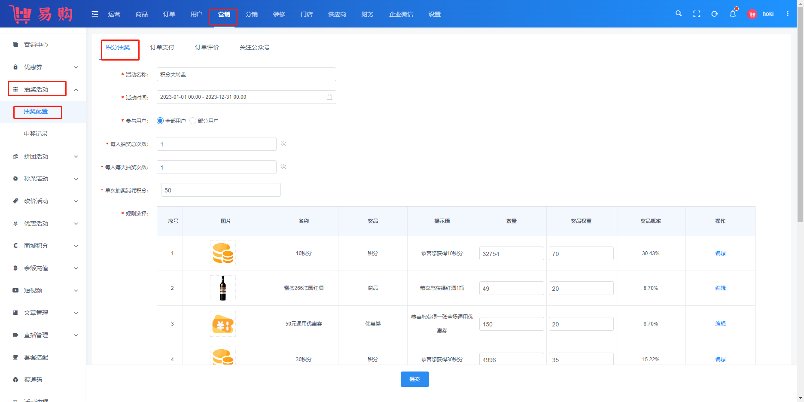This screenshot has height=402, width=804.
Task: Select the 部分用户 radio option
Action: click(x=193, y=121)
